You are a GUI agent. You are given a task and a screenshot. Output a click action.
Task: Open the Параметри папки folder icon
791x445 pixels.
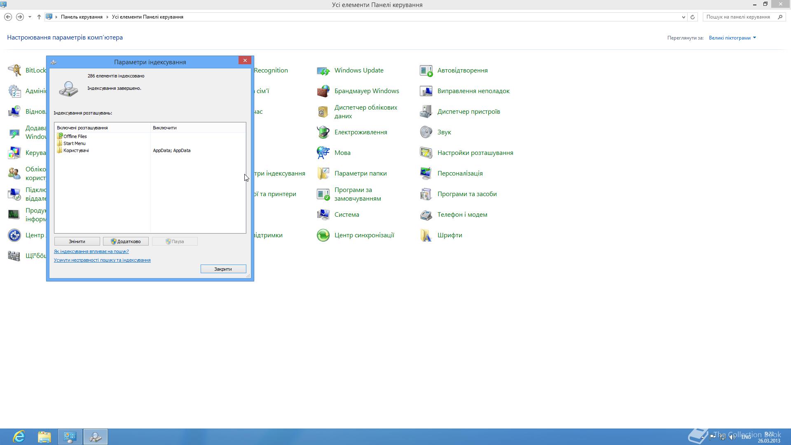tap(323, 173)
